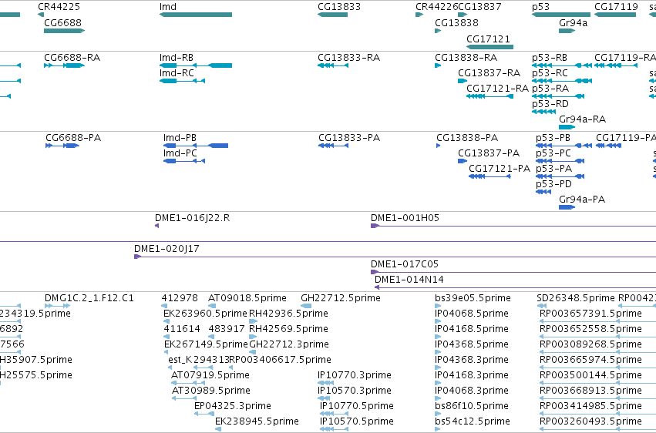Select the RH42936.5prime EST label
This screenshot has height=433, width=656.
click(x=288, y=314)
